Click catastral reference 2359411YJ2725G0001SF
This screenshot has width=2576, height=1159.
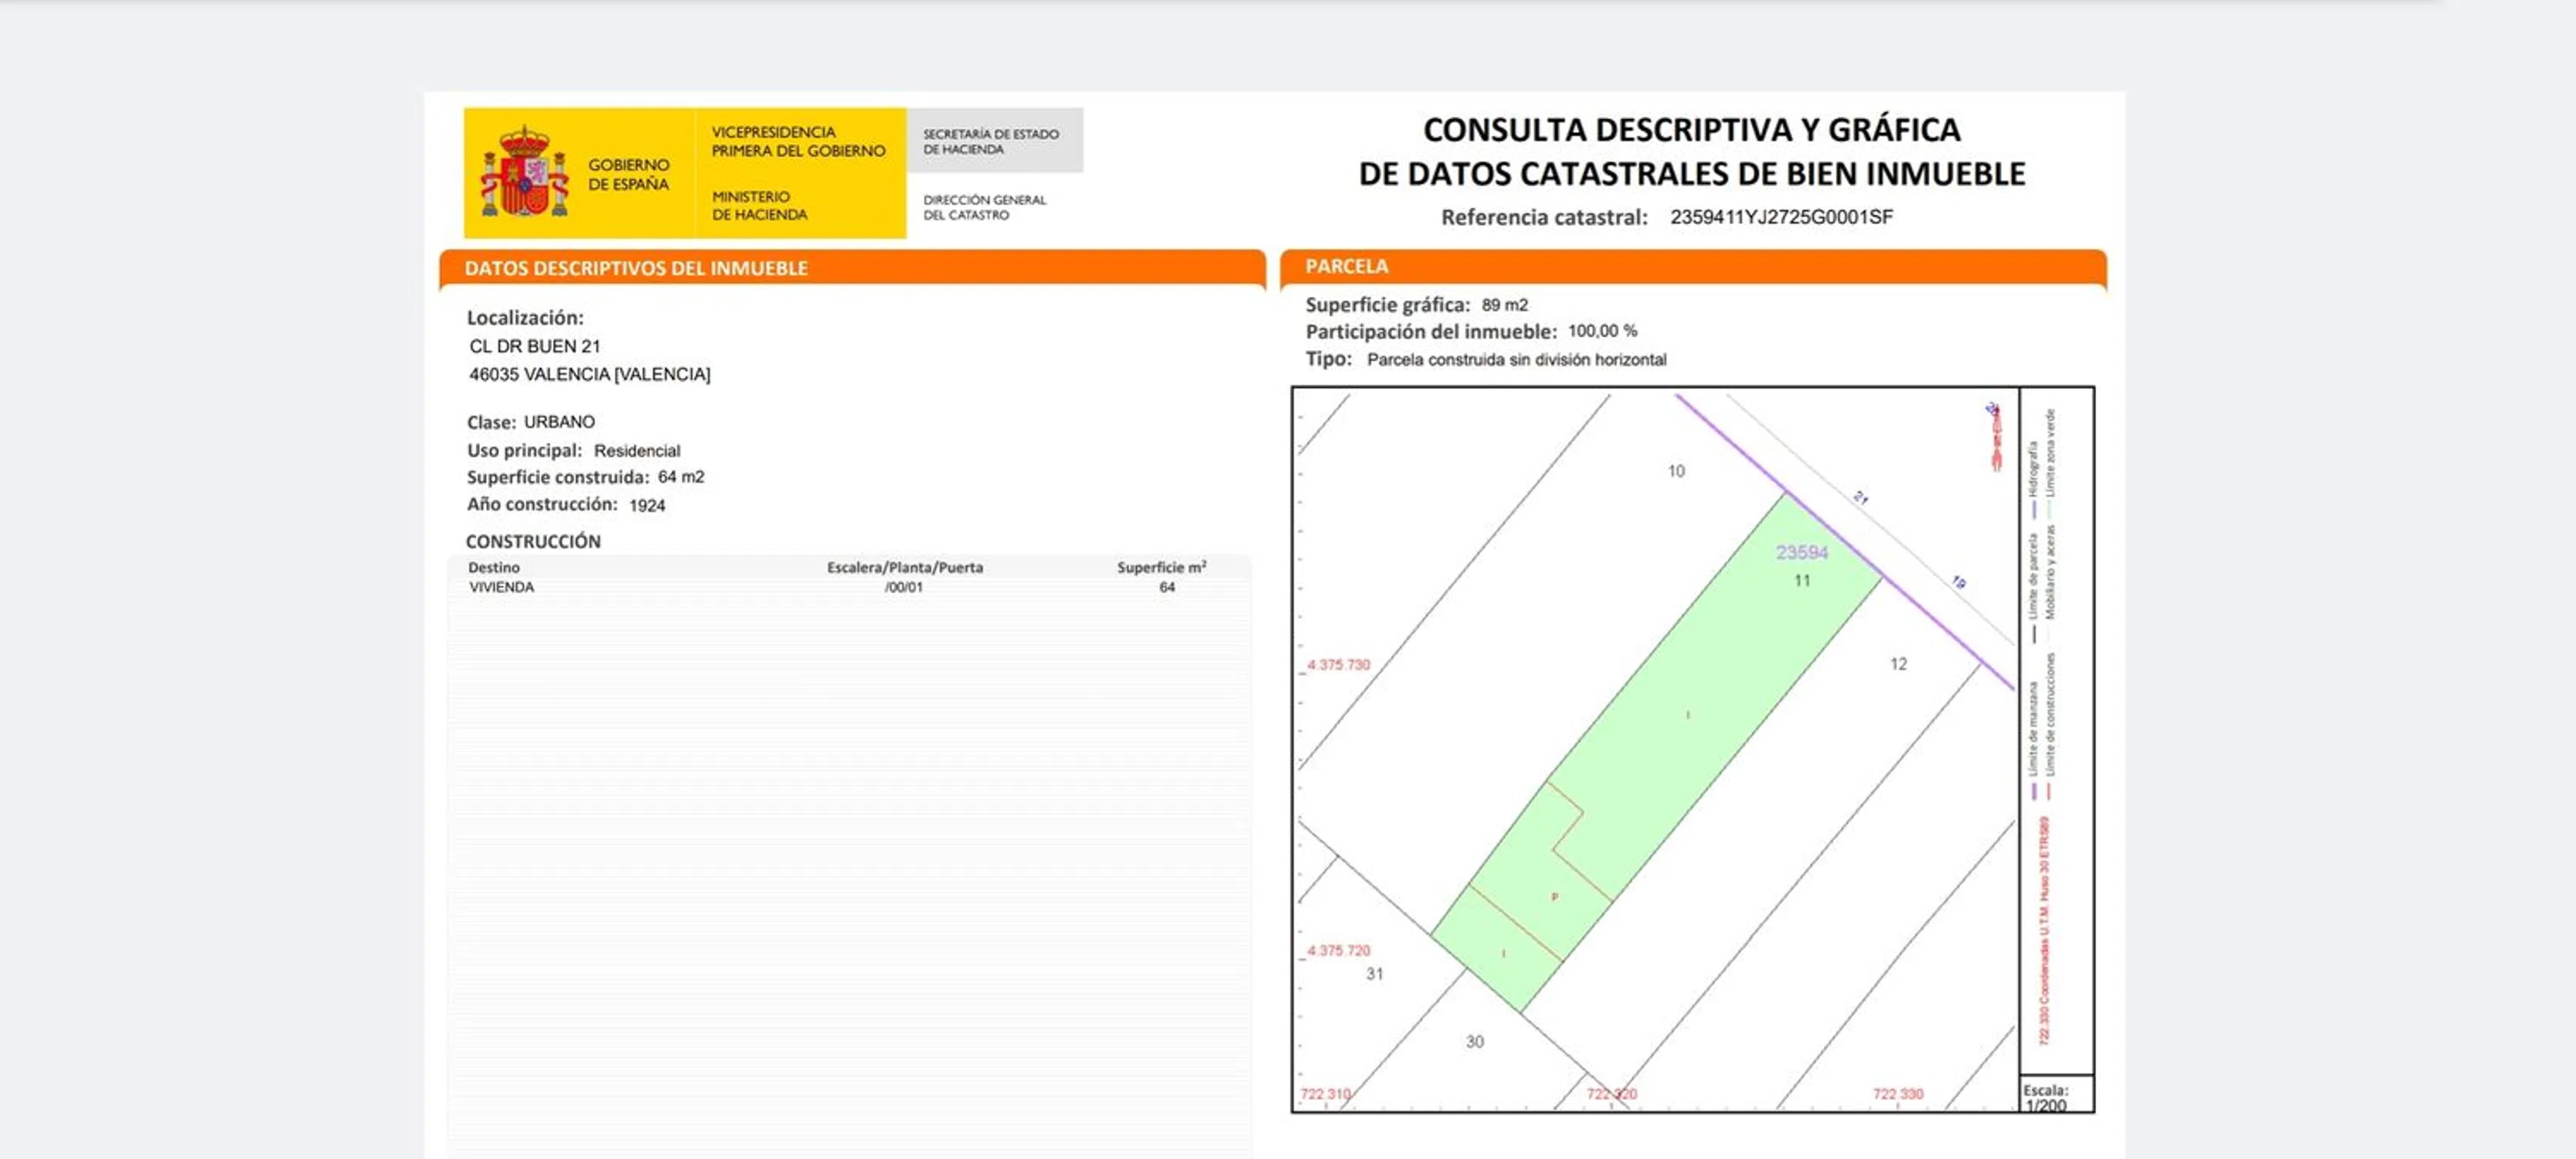coord(1781,217)
